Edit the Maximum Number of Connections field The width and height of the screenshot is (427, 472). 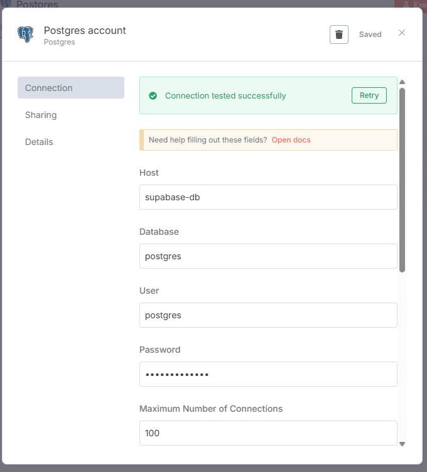(x=268, y=433)
